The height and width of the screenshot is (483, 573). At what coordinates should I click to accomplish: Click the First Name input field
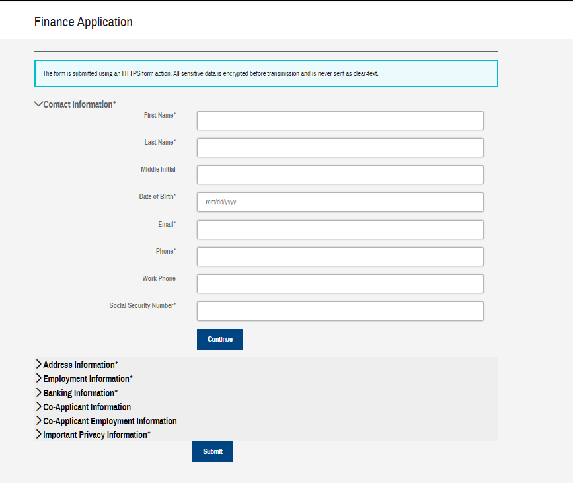(x=340, y=120)
